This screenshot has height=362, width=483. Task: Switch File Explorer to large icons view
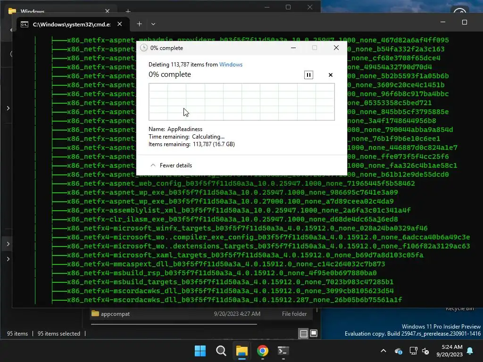click(x=314, y=333)
